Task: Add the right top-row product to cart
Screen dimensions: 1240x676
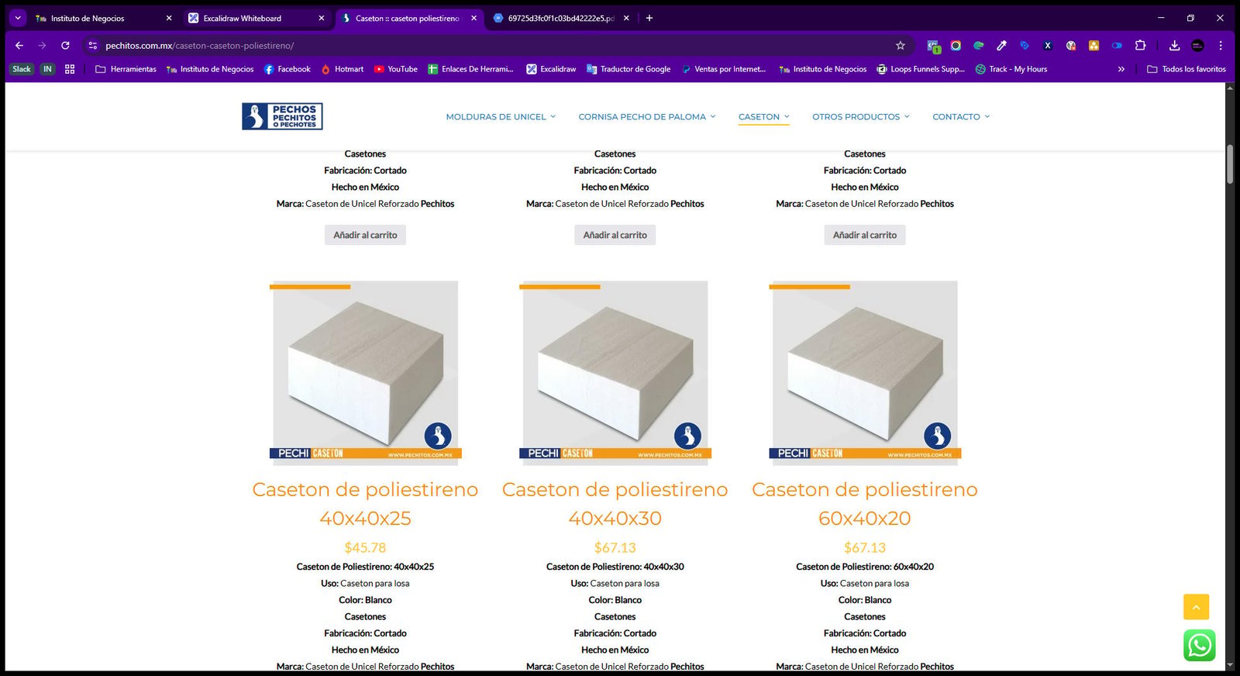Action: tap(865, 235)
